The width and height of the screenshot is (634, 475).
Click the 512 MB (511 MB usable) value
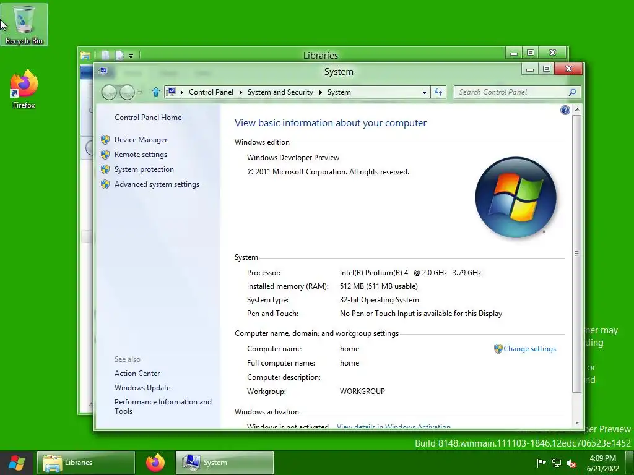379,286
